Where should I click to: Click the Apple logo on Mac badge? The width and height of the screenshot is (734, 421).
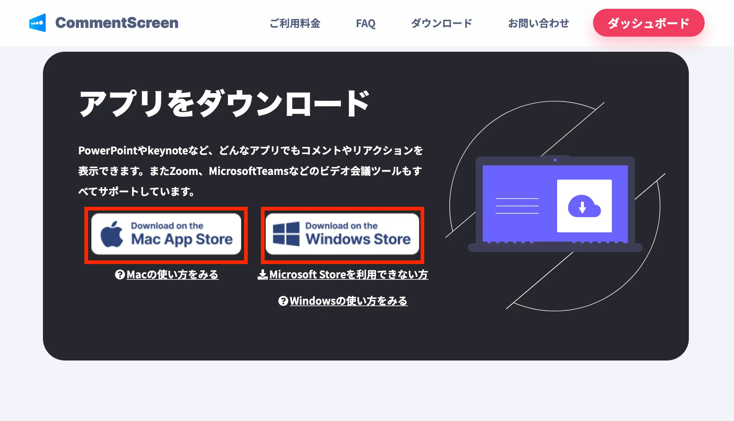click(112, 234)
